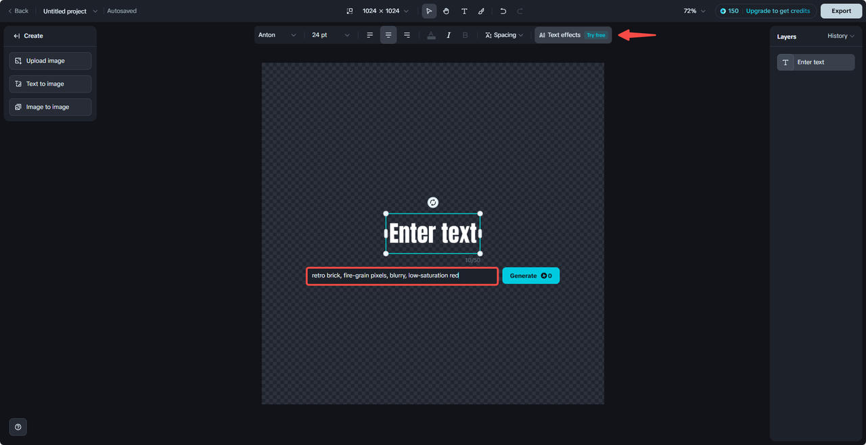
Task: Select the hand pan tool
Action: pyautogui.click(x=447, y=11)
